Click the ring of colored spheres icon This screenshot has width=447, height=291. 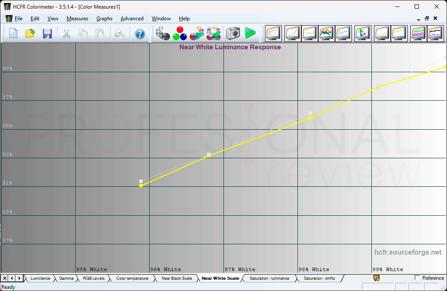214,33
